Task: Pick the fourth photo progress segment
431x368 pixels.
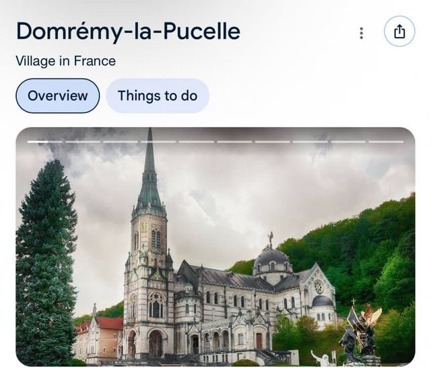Action: 158,142
